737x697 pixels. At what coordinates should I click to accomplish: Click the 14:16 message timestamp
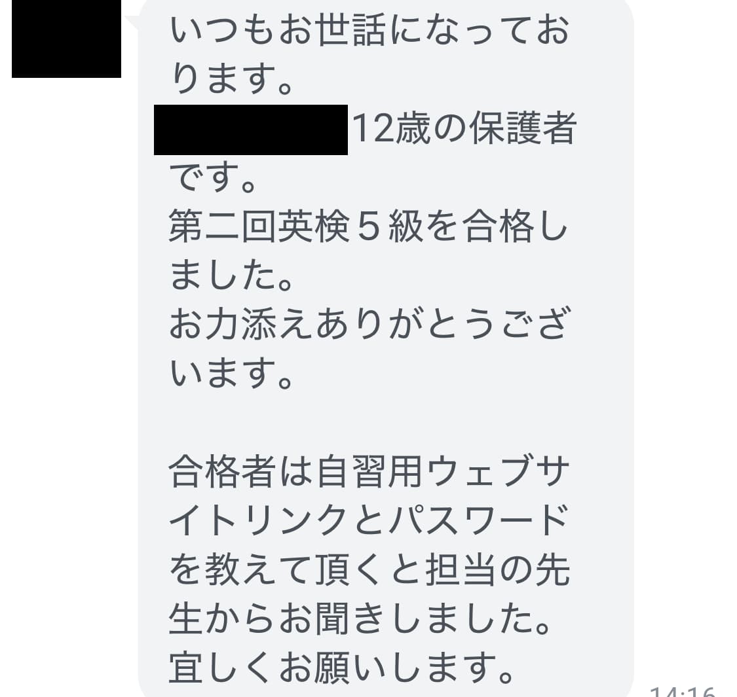click(683, 690)
